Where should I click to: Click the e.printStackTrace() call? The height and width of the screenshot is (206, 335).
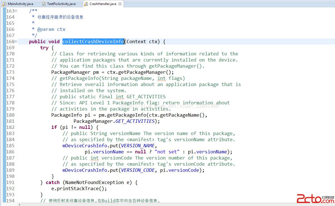[x=79, y=188]
